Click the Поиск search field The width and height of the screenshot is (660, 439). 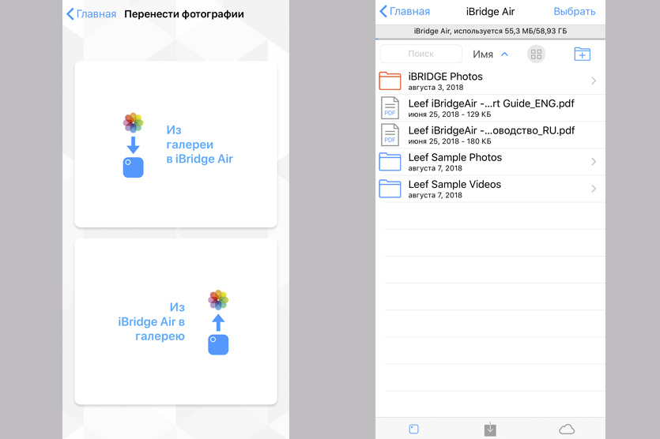[x=421, y=54]
